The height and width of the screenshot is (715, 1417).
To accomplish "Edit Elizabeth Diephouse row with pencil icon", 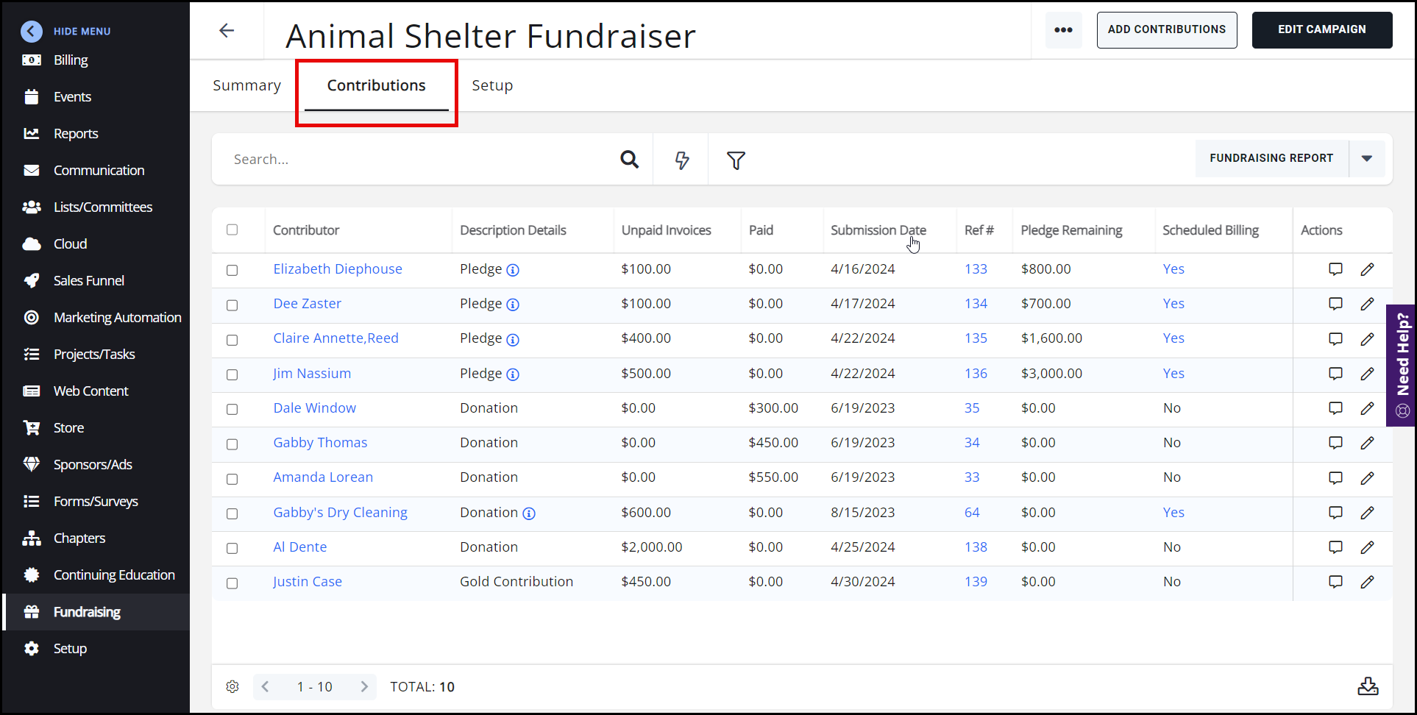I will coord(1367,269).
